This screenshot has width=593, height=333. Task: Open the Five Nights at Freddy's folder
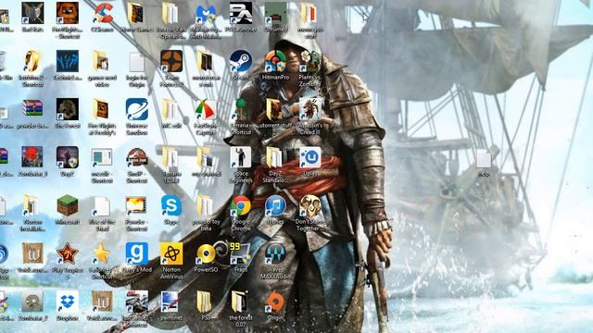coord(102,109)
